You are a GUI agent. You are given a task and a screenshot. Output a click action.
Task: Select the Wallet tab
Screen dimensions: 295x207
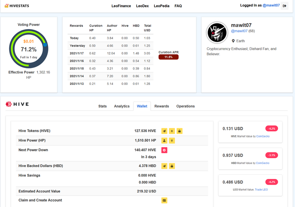tap(142, 106)
